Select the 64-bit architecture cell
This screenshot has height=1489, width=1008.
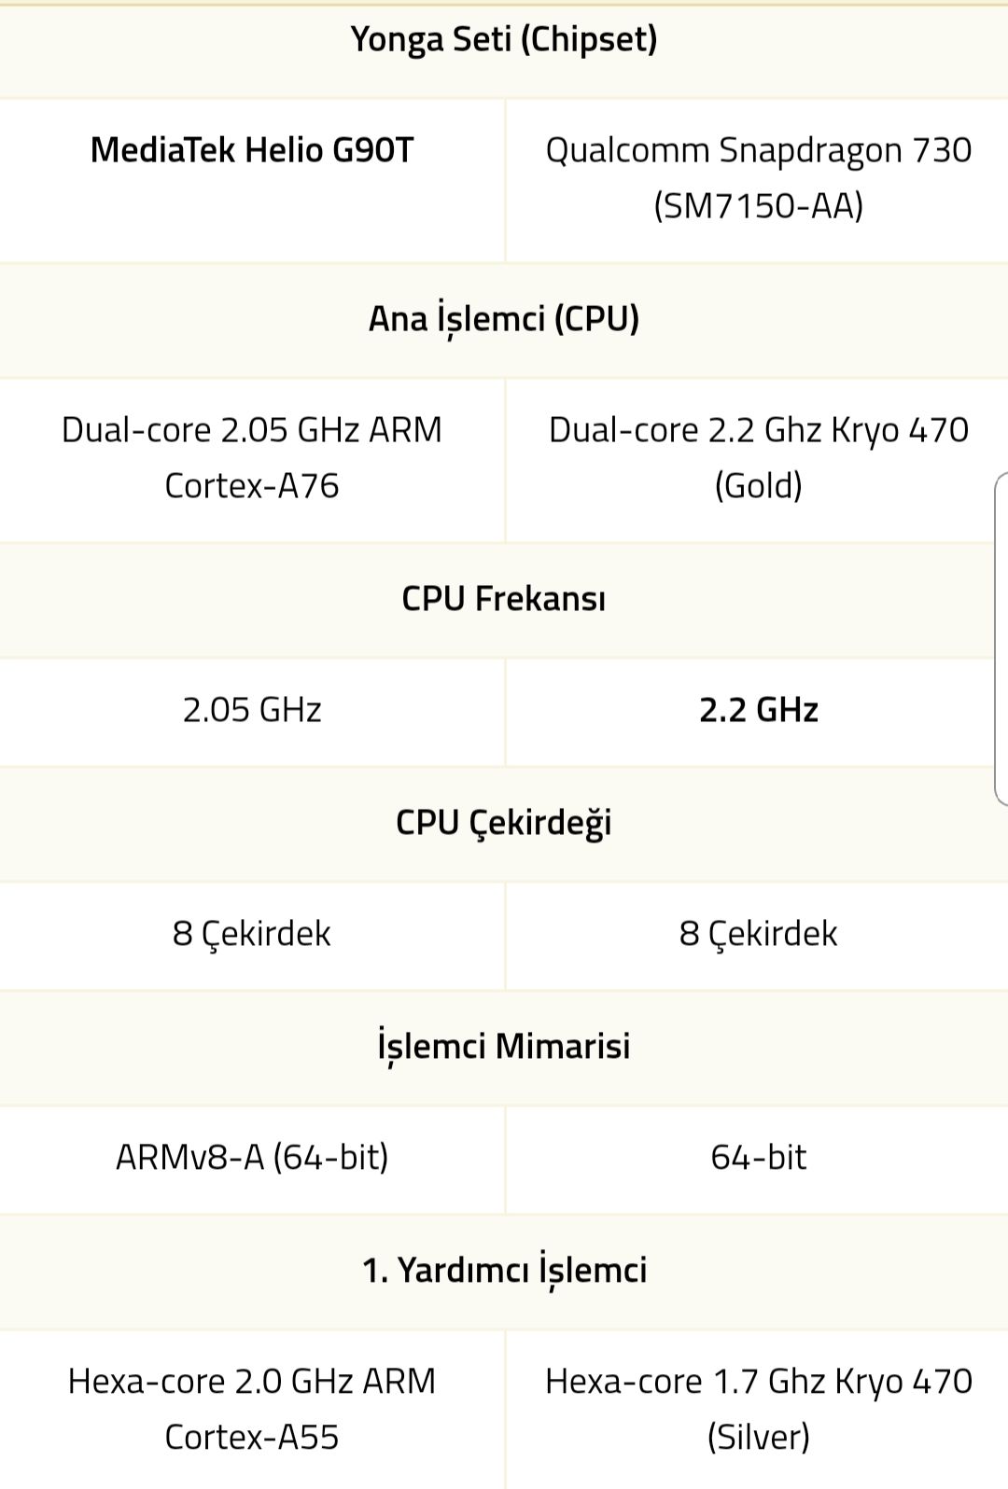[x=758, y=1158]
